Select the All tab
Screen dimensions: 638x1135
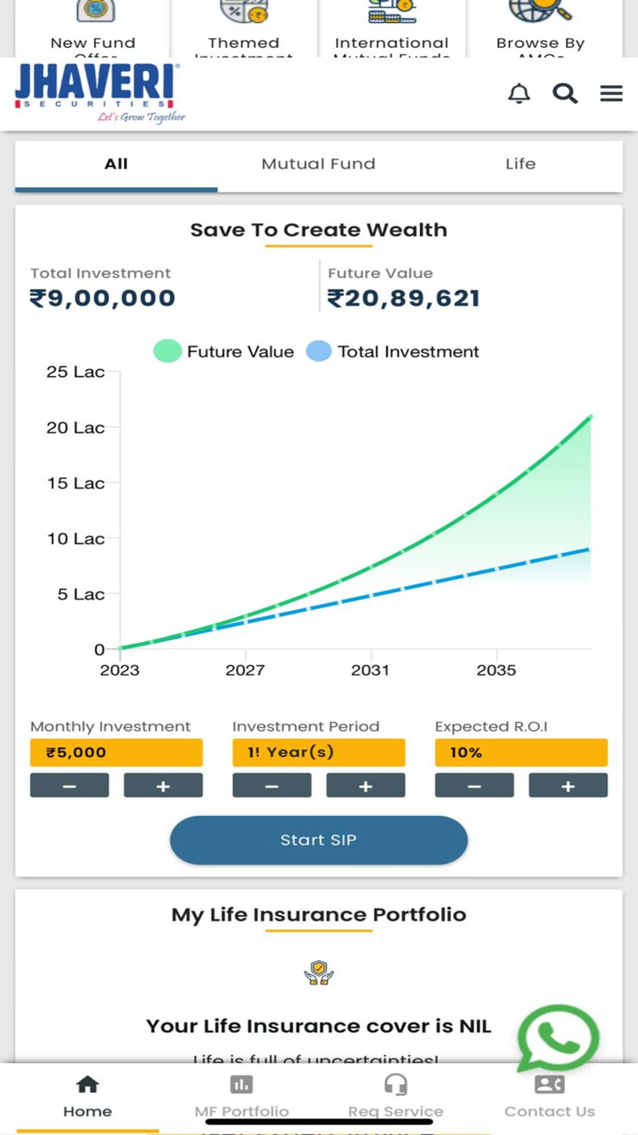(116, 164)
